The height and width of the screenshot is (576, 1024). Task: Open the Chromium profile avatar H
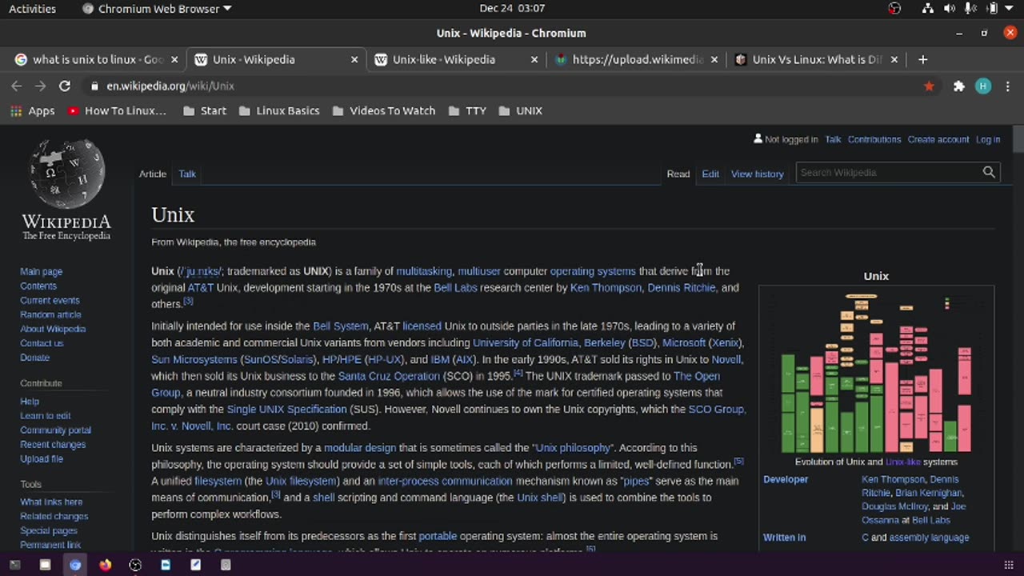(983, 86)
